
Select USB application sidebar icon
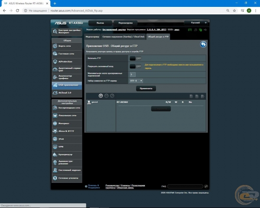coord(55,85)
